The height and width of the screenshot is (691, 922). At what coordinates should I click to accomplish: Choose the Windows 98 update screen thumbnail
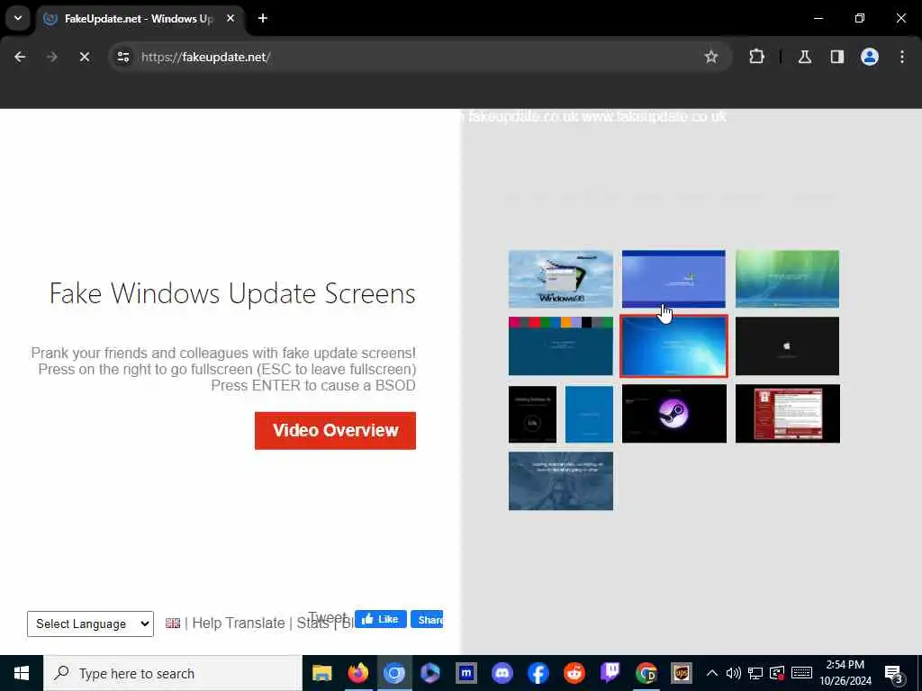click(x=560, y=279)
